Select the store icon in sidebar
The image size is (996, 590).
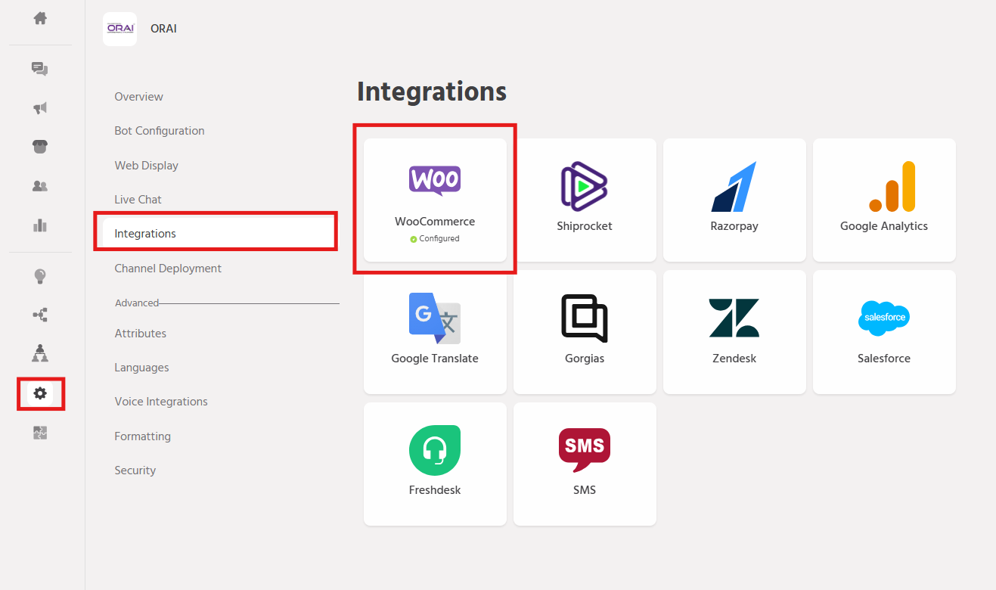[40, 147]
